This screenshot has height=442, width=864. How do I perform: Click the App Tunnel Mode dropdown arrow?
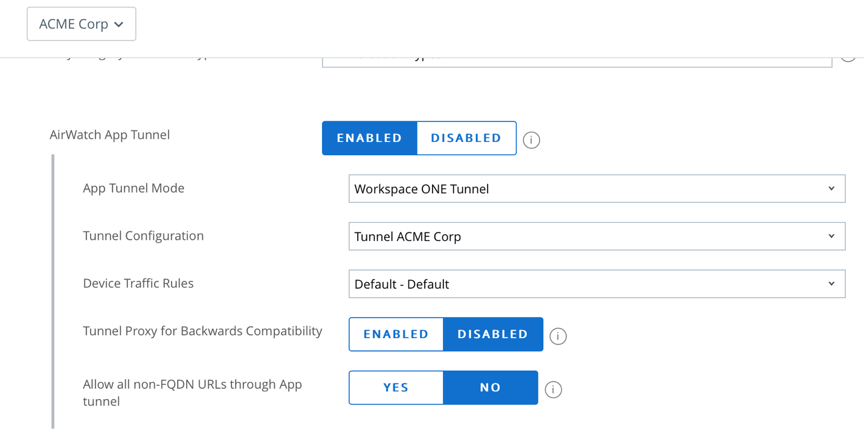click(x=831, y=189)
